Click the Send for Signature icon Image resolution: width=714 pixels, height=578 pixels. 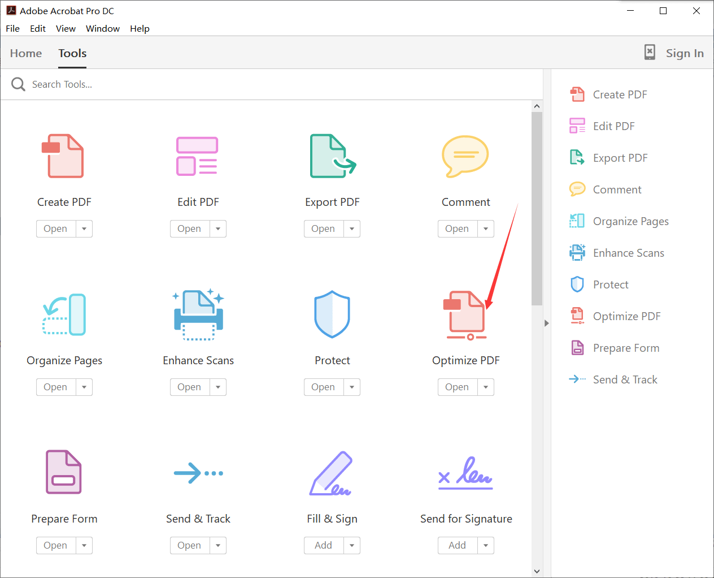(465, 473)
